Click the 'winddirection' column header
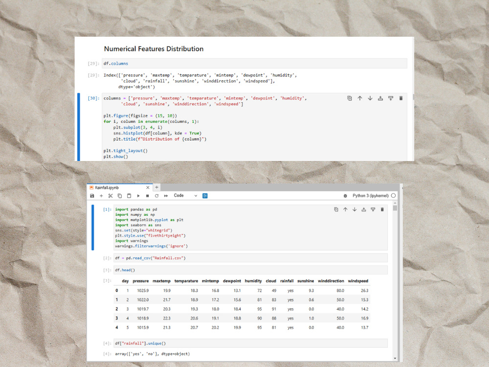Image resolution: width=489 pixels, height=367 pixels. 331,281
